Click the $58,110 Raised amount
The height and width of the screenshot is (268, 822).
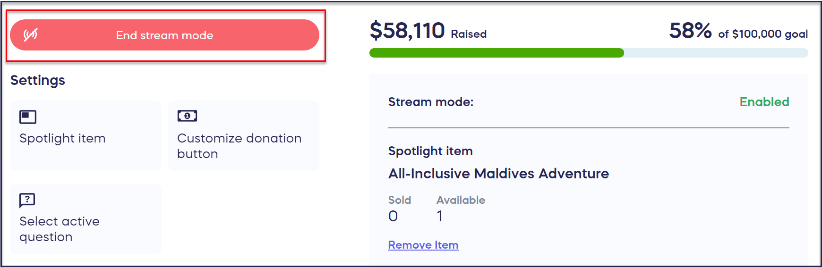407,31
